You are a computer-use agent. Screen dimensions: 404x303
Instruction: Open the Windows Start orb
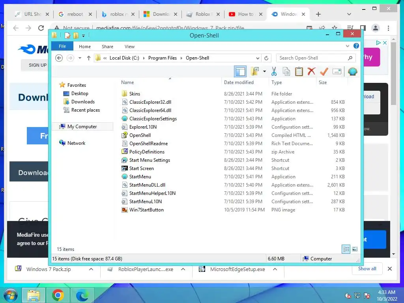click(10, 295)
